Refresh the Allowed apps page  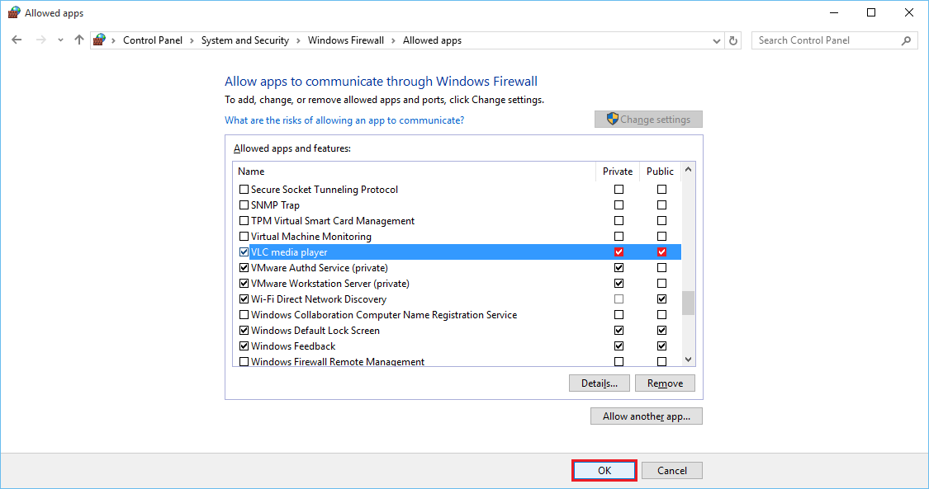coord(733,40)
